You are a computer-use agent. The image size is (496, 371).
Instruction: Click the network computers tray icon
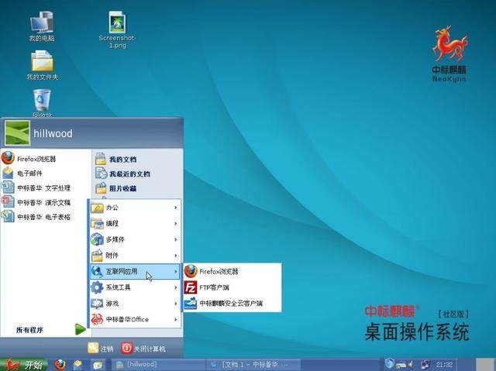[x=425, y=365]
